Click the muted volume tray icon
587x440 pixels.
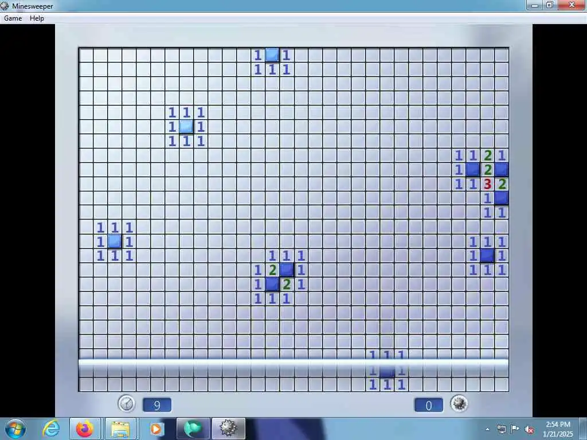[529, 430]
